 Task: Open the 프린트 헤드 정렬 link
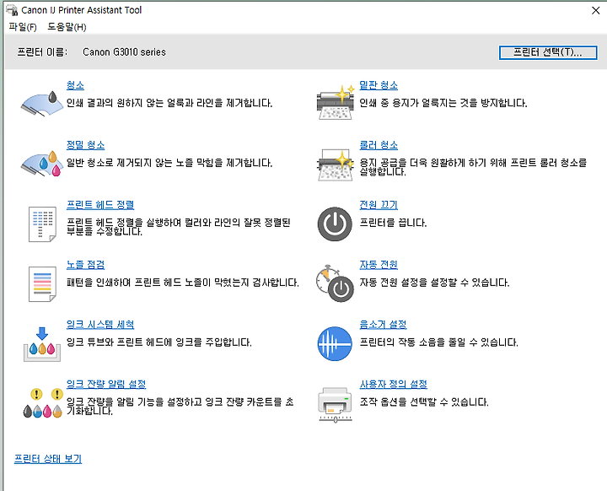click(100, 205)
